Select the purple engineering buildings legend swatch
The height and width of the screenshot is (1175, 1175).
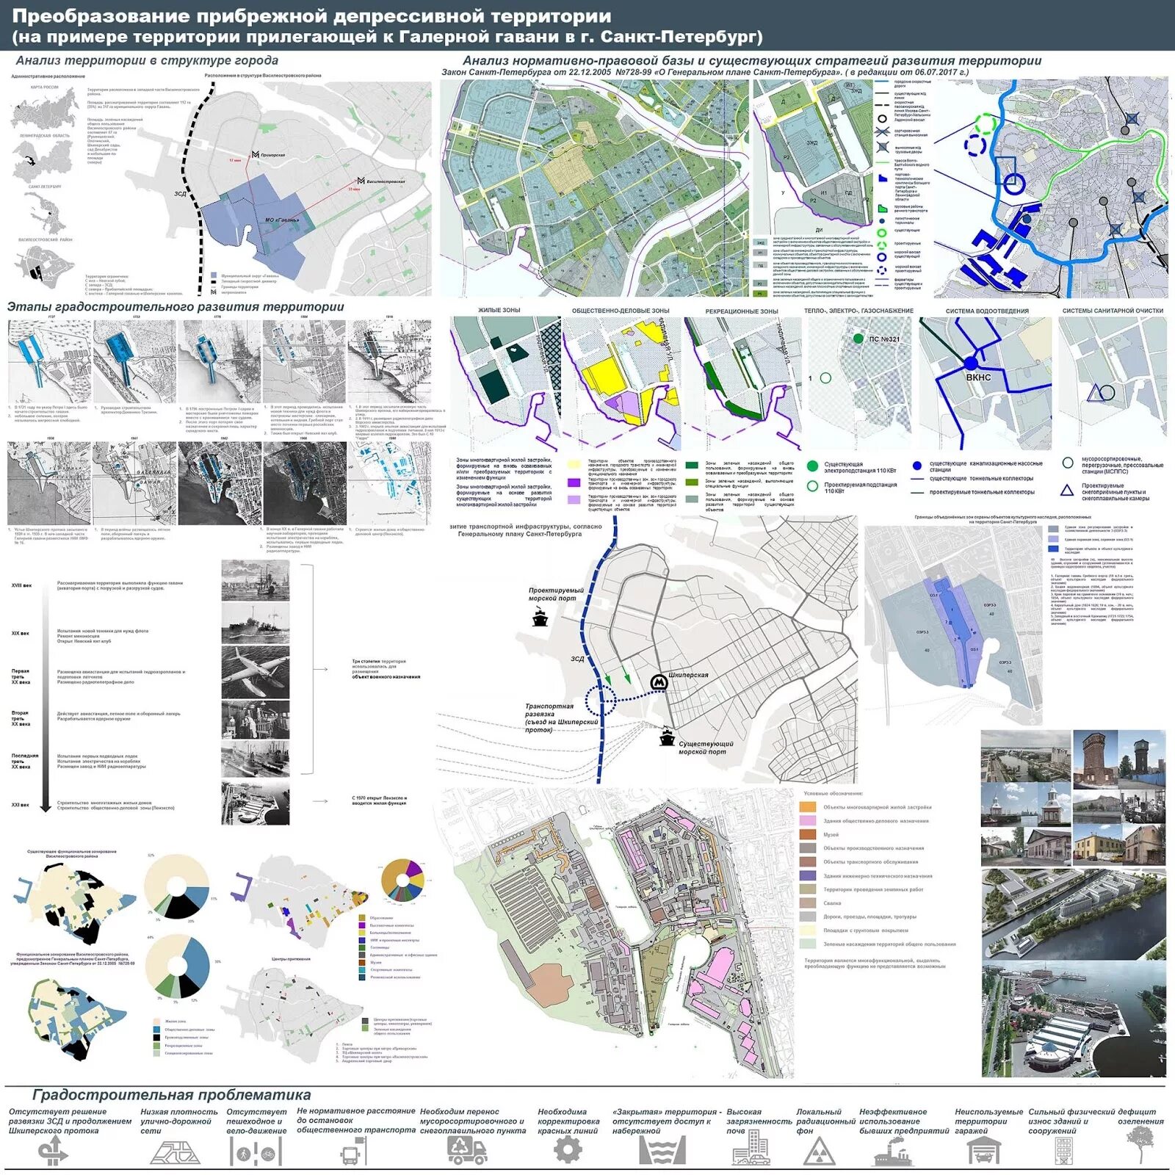click(x=807, y=875)
